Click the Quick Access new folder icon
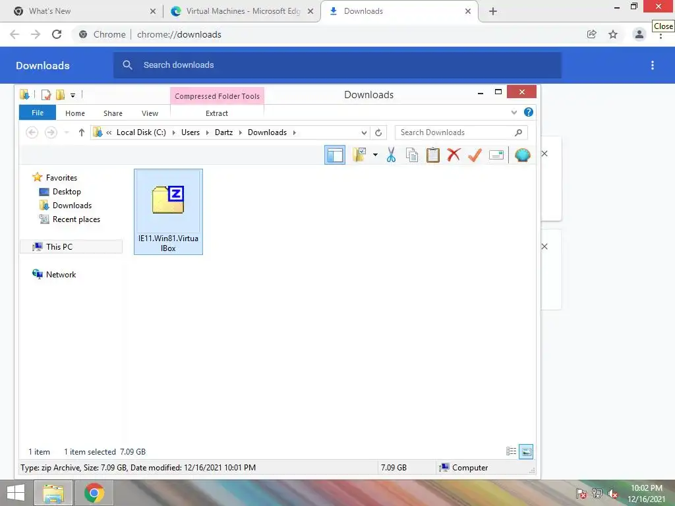The image size is (675, 506). coord(60,95)
